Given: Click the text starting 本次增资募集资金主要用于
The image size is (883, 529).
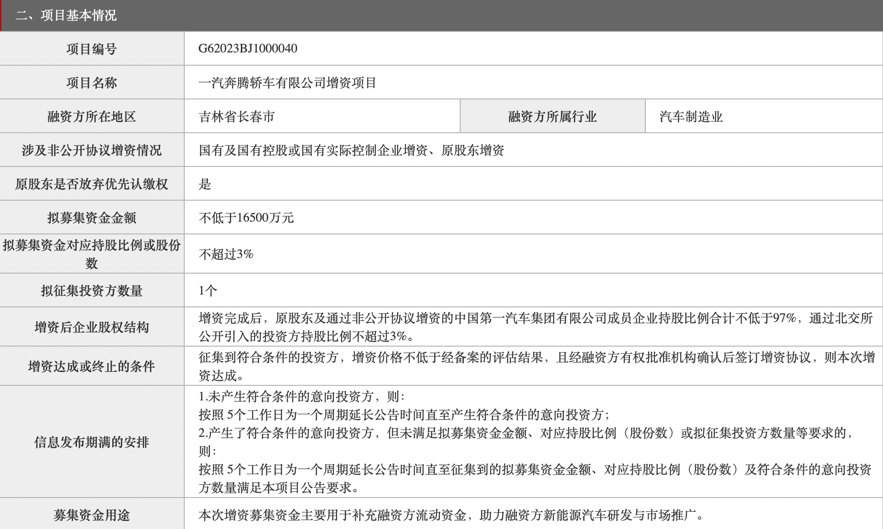Looking at the screenshot, I should 452,515.
